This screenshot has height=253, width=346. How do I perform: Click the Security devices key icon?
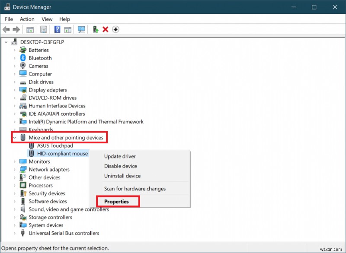tap(23, 193)
